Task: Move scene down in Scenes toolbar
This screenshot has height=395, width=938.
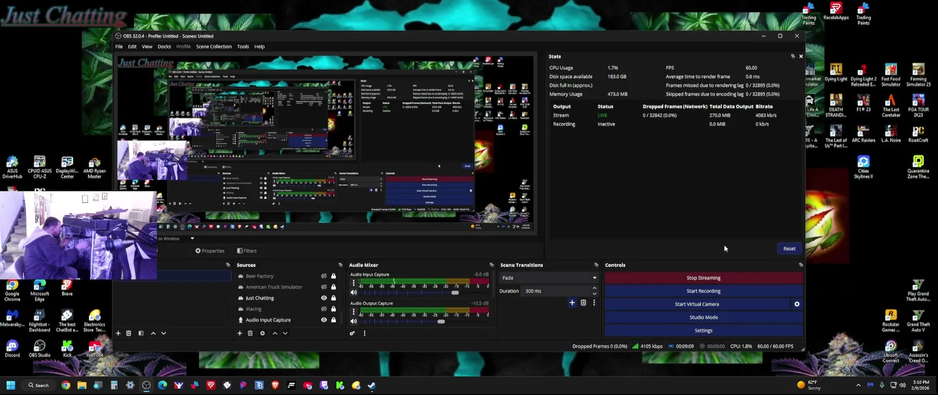Action: click(x=163, y=333)
